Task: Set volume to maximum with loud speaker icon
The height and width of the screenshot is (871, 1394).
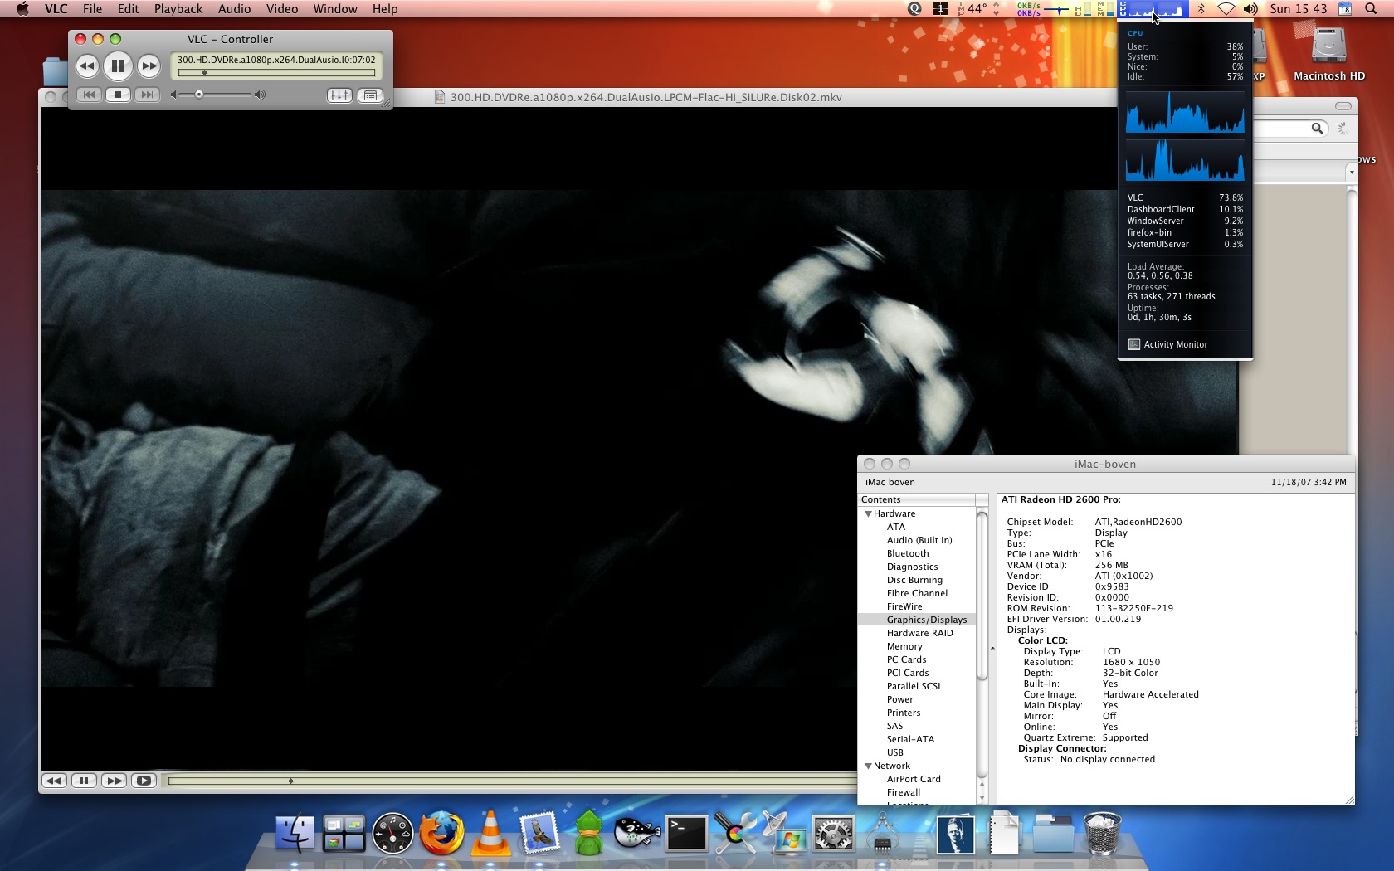Action: tap(261, 95)
